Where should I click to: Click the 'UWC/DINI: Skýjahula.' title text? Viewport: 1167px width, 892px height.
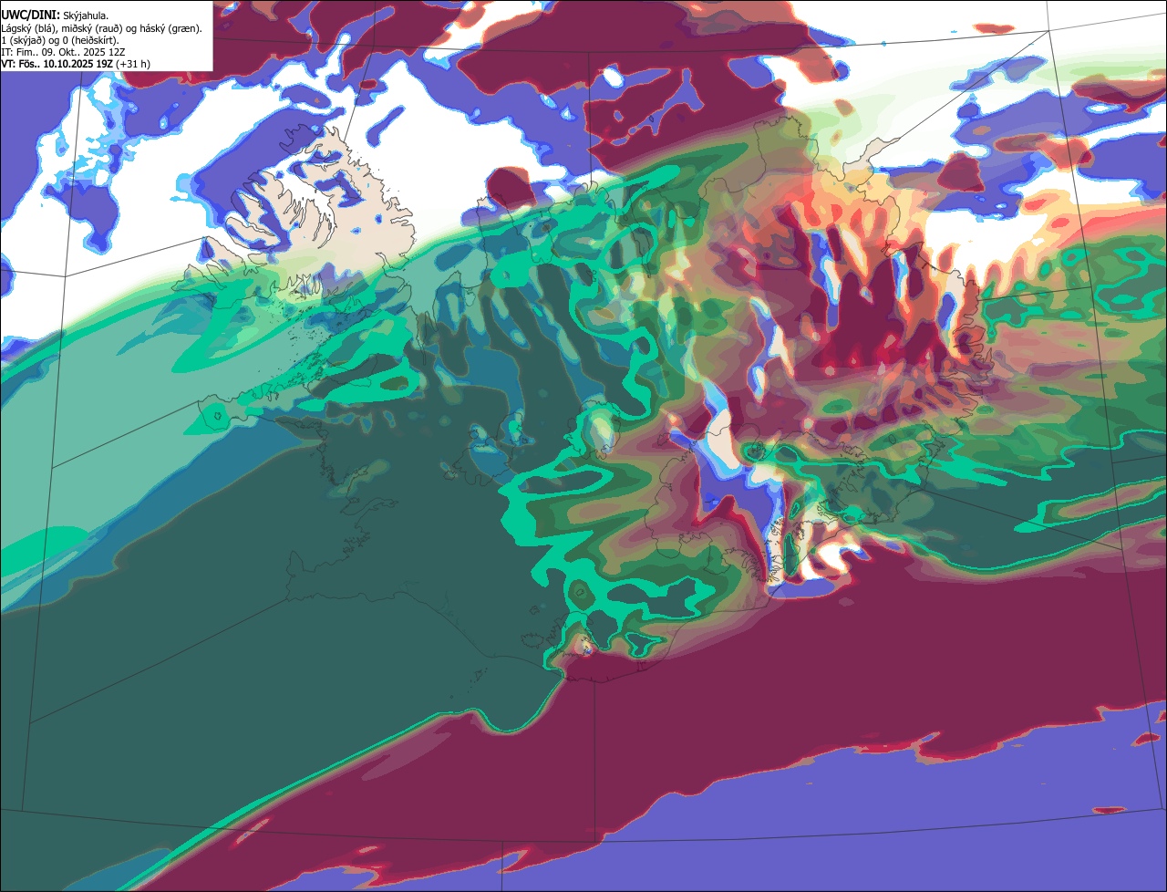tap(56, 16)
